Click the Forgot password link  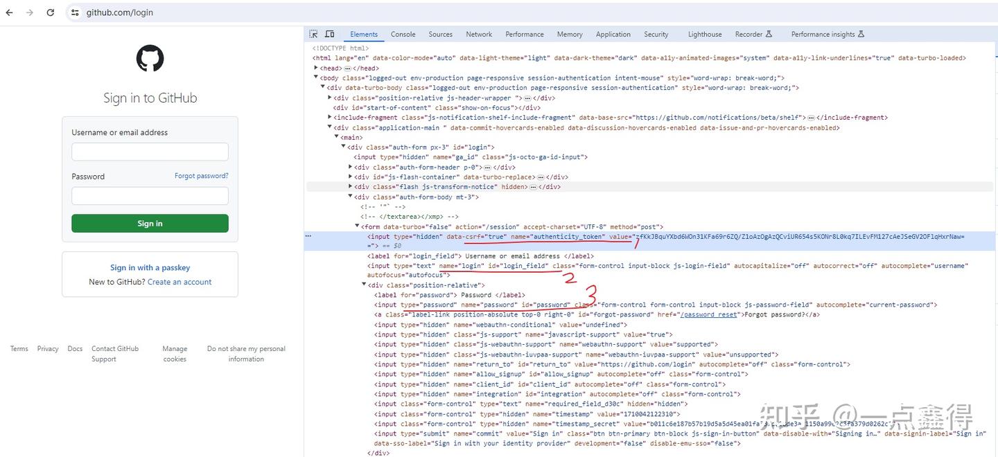(201, 176)
